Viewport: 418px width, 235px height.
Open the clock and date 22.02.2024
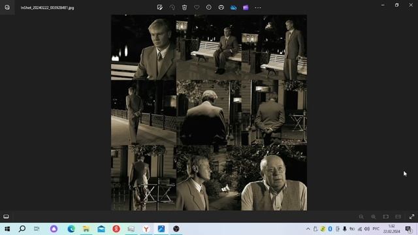[392, 229]
